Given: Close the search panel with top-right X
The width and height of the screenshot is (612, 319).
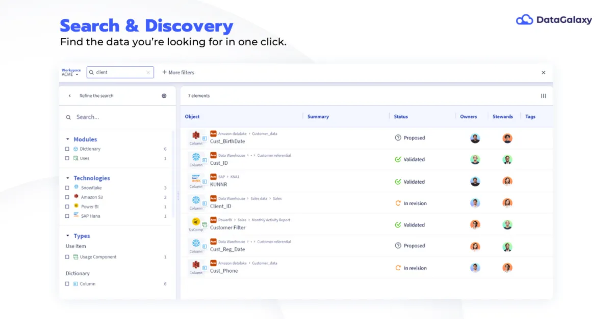Looking at the screenshot, I should pyautogui.click(x=543, y=72).
